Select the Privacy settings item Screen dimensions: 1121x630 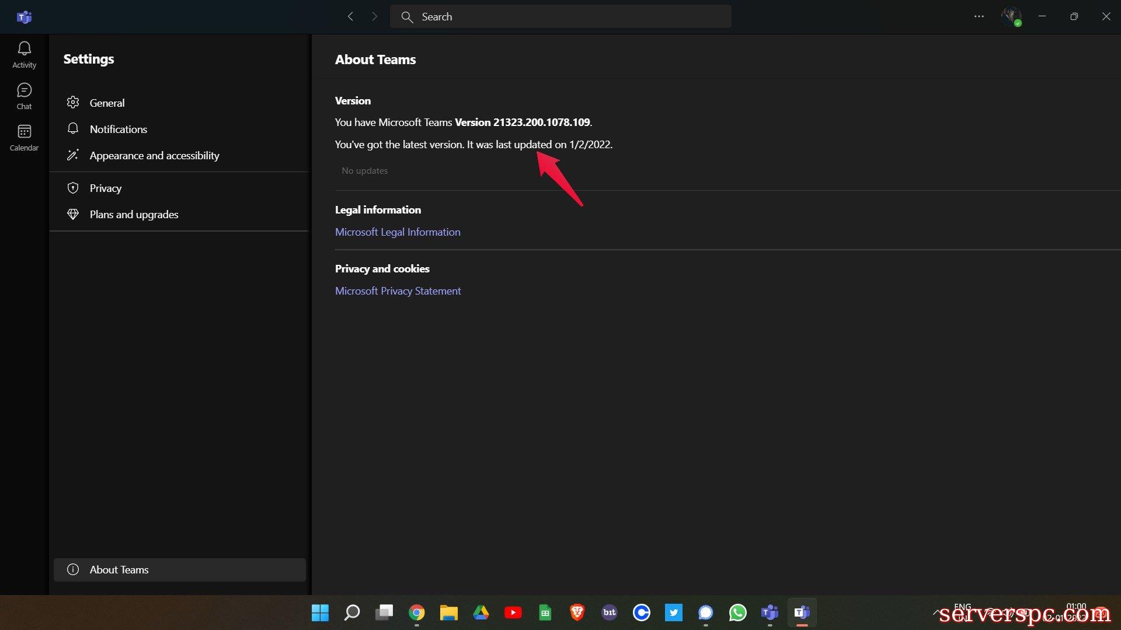tap(105, 188)
